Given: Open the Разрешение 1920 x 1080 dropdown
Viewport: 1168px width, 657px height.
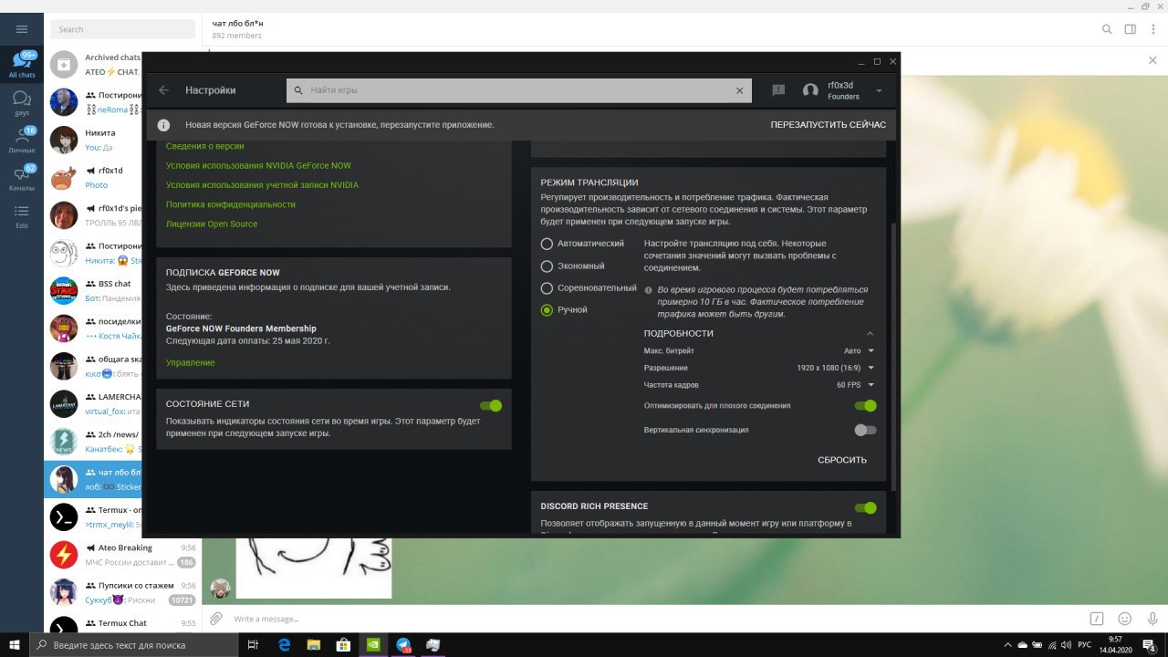Looking at the screenshot, I should (835, 368).
